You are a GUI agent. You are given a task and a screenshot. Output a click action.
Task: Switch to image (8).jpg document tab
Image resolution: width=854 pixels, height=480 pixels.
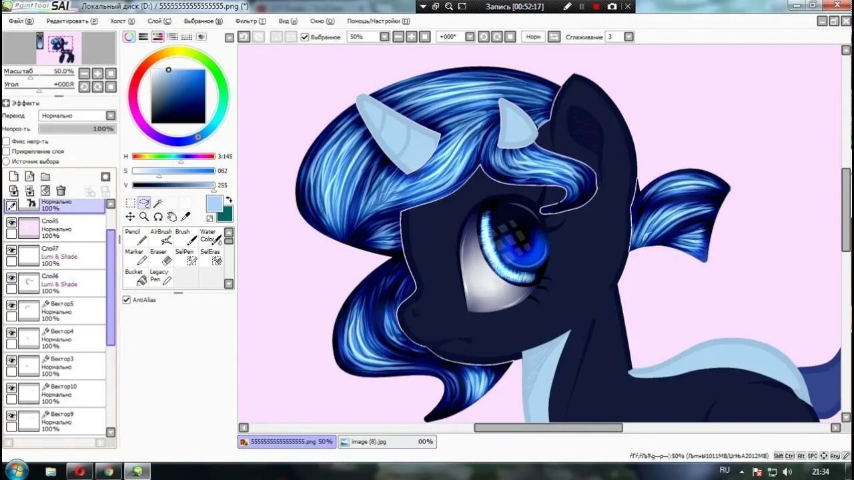(387, 441)
